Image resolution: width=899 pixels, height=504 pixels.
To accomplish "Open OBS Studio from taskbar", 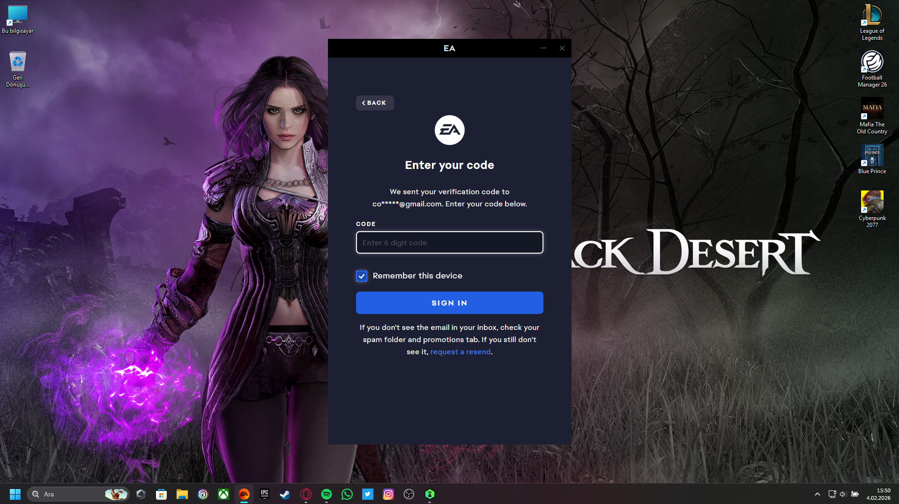I will (x=409, y=494).
